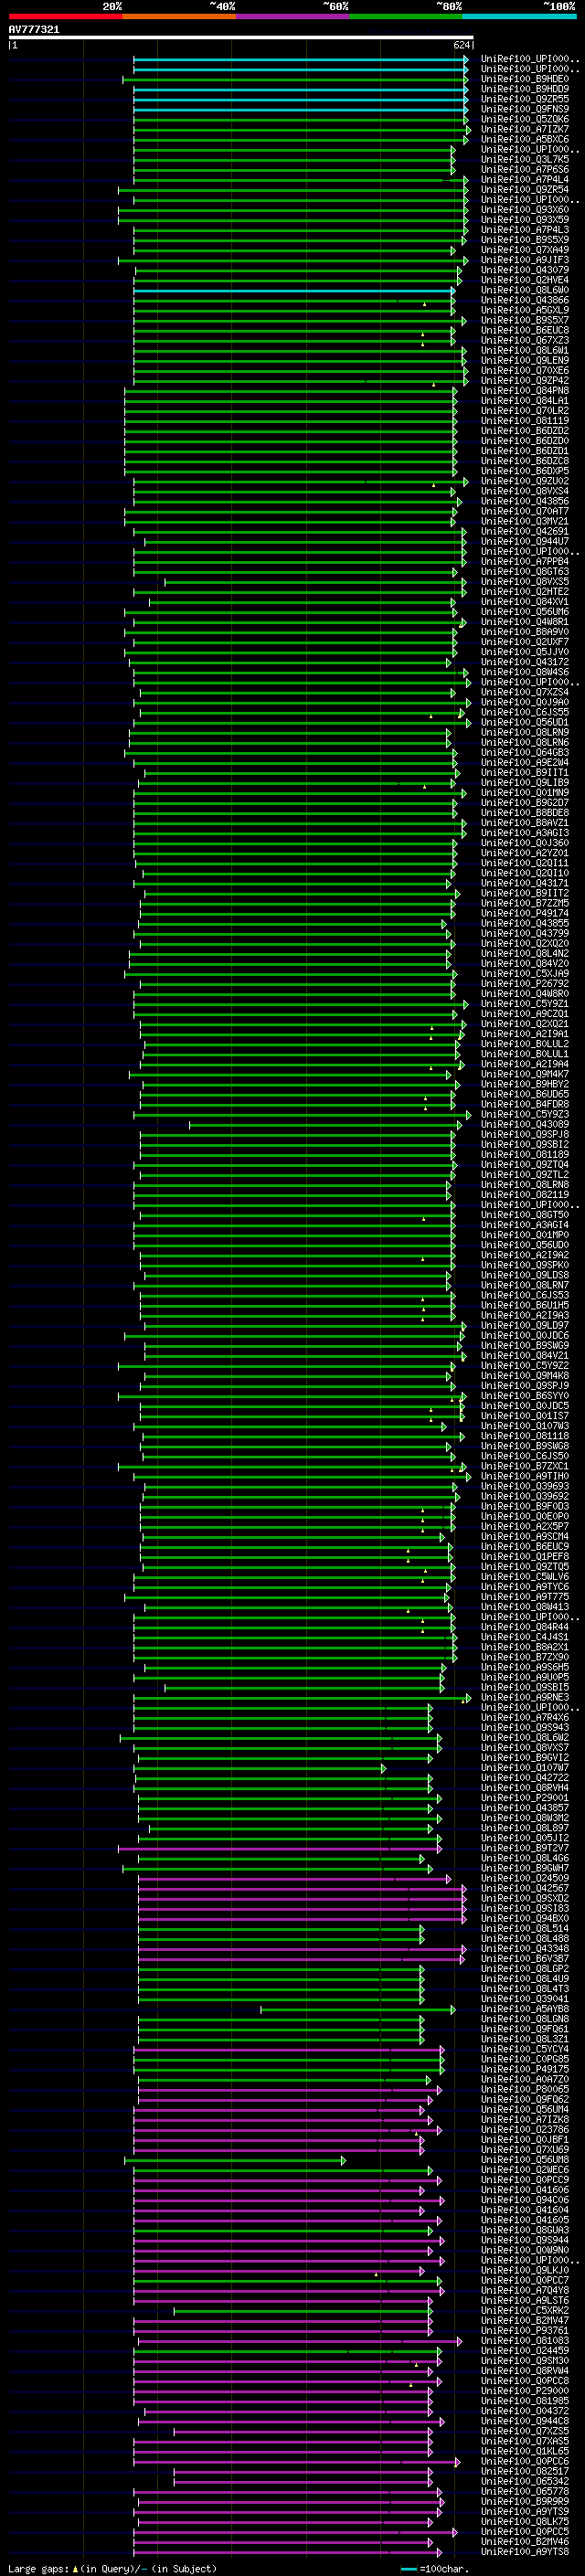Click the query end position label 624
585x2576 pixels.
[461, 45]
